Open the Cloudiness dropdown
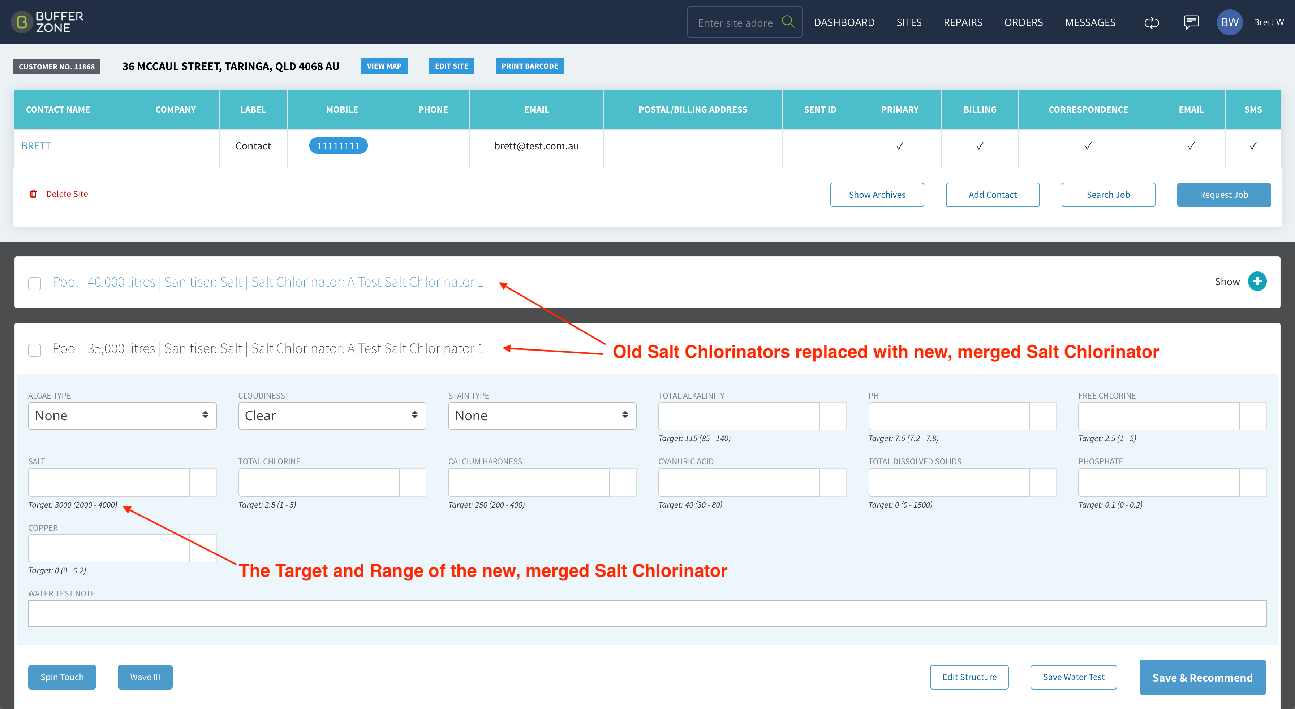Screen dimensions: 1295x709 click(332, 416)
